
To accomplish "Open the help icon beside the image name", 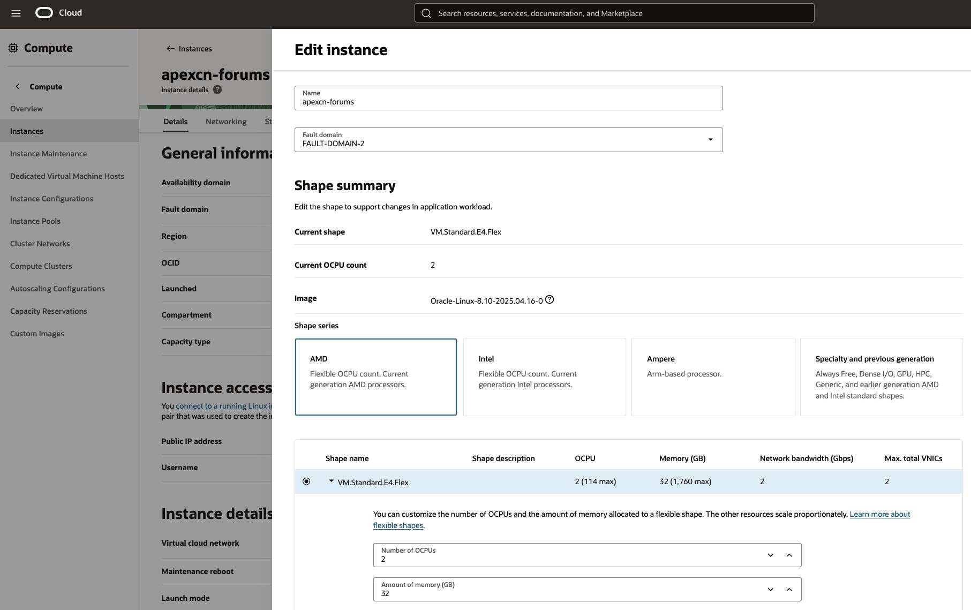I will 550,300.
